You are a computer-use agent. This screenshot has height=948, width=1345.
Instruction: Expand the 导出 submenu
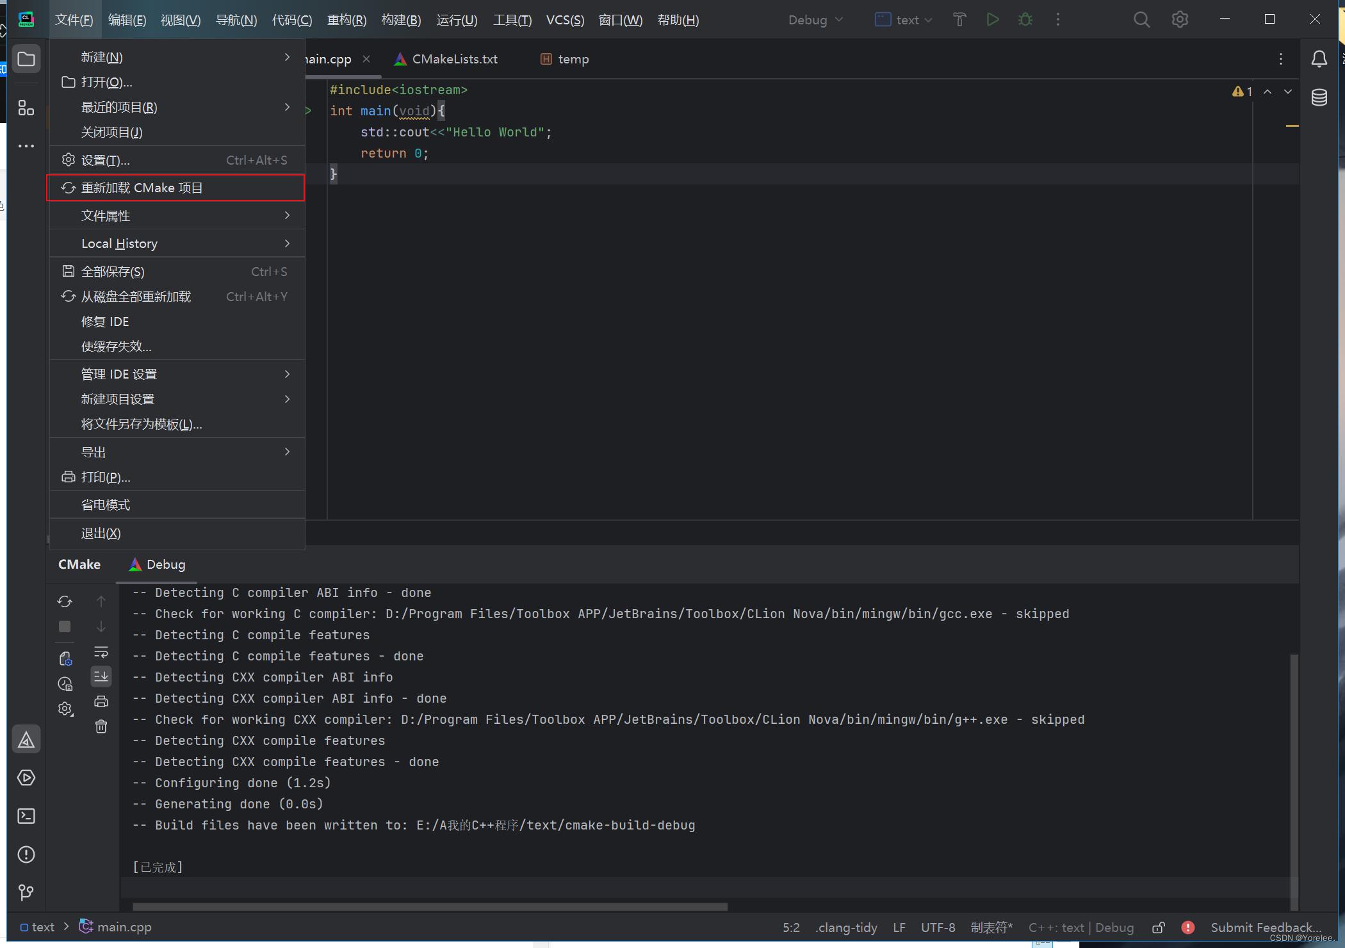177,452
